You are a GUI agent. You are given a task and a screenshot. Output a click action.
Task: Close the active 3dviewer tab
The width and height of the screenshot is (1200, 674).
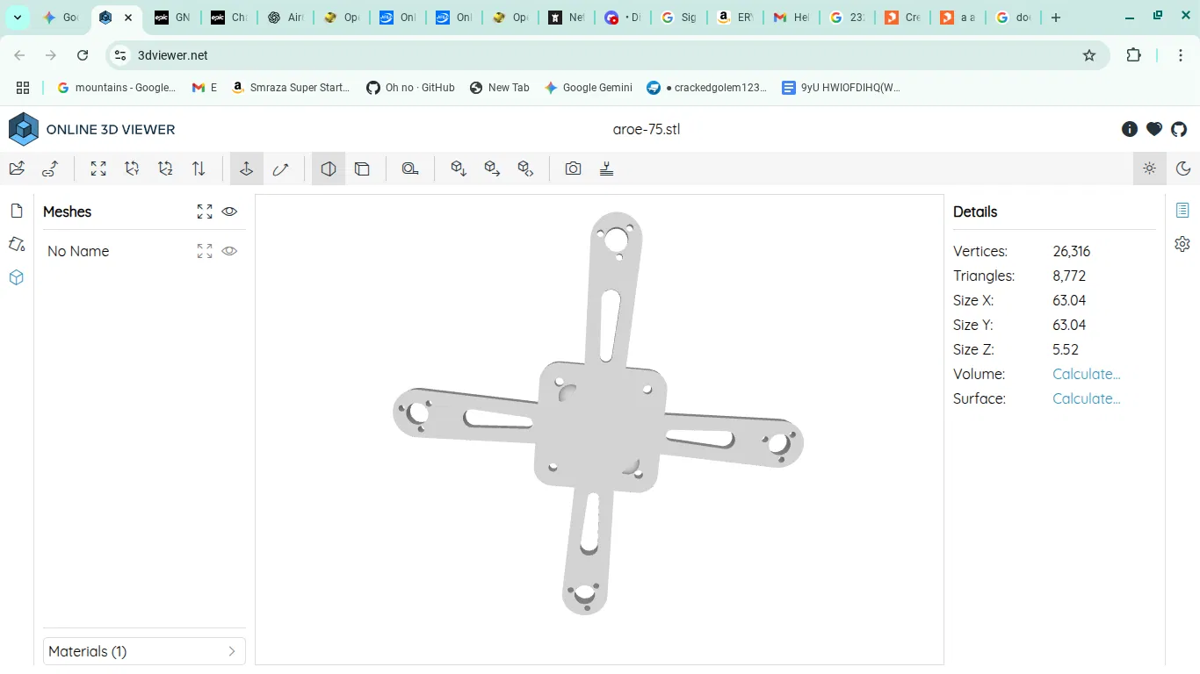tap(128, 18)
